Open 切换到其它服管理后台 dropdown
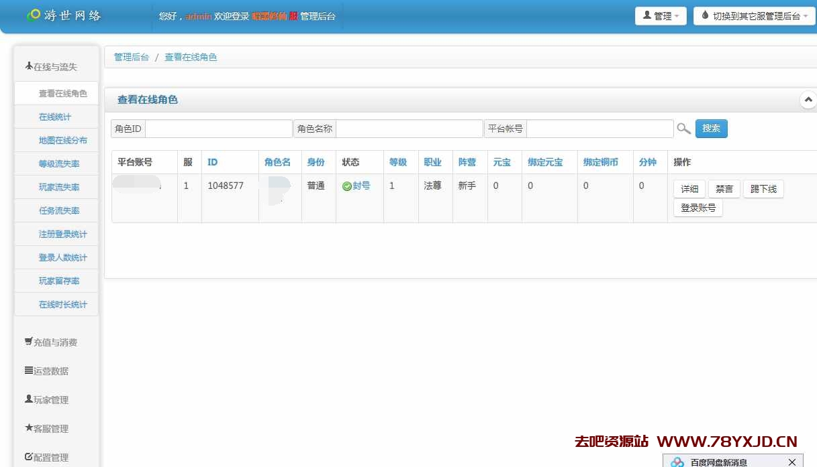Viewport: 817px width, 467px height. pos(755,16)
